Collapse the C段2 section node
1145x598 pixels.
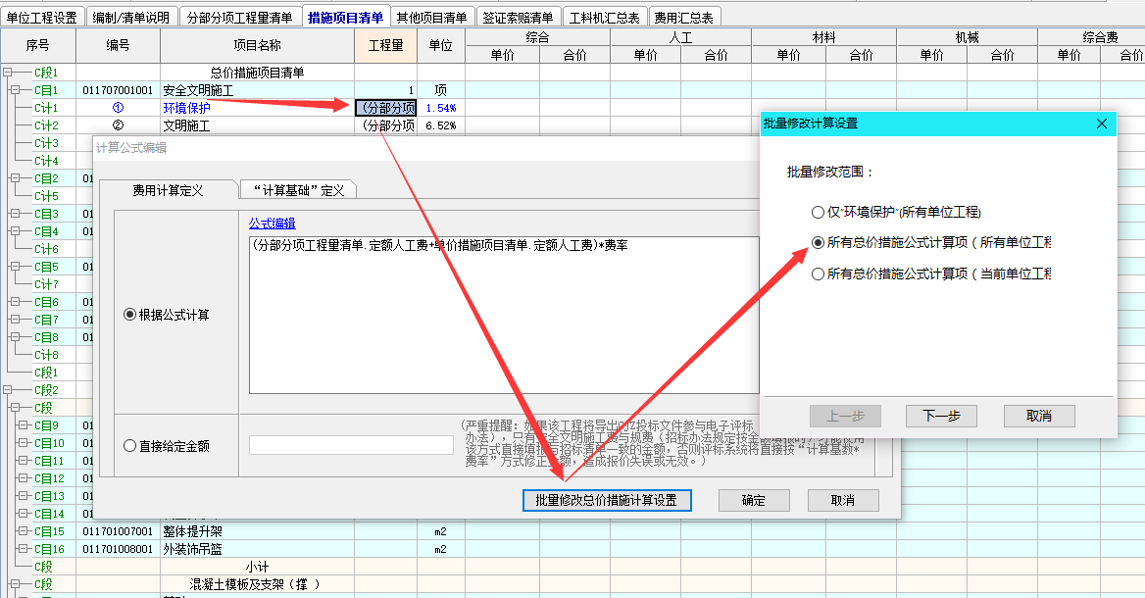(8, 390)
